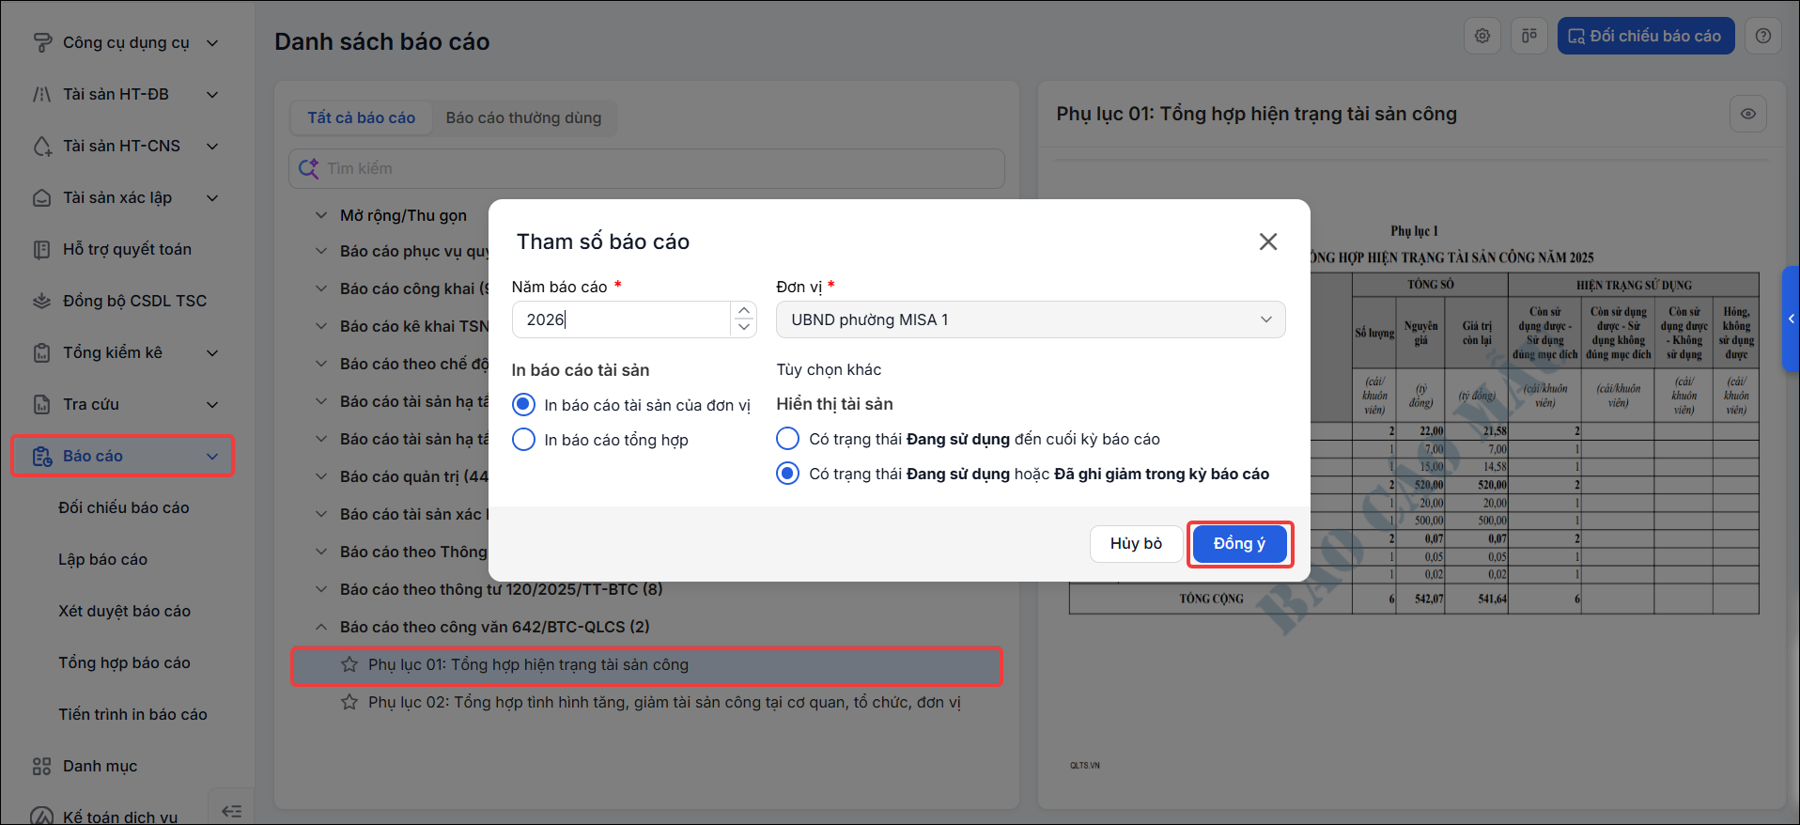1800x825 pixels.
Task: Click the Công cụ dụng cụ sidebar icon
Action: (x=42, y=42)
